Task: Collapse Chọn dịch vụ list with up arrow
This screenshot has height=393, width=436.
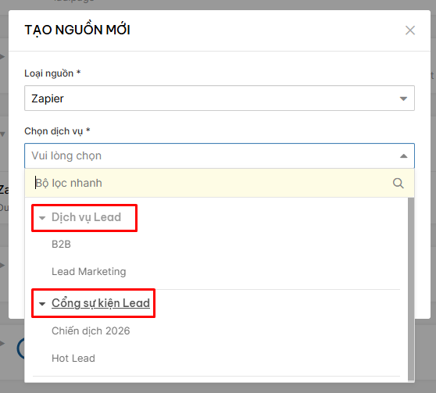Action: [403, 156]
